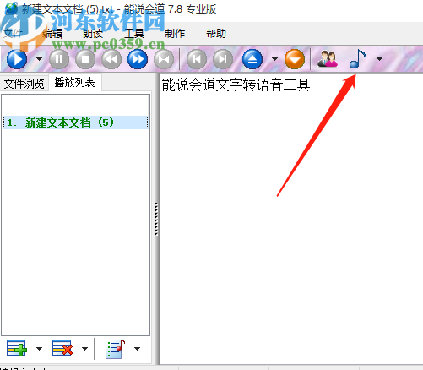The height and width of the screenshot is (370, 423).
Task: Open the 文件 menu
Action: 13,34
